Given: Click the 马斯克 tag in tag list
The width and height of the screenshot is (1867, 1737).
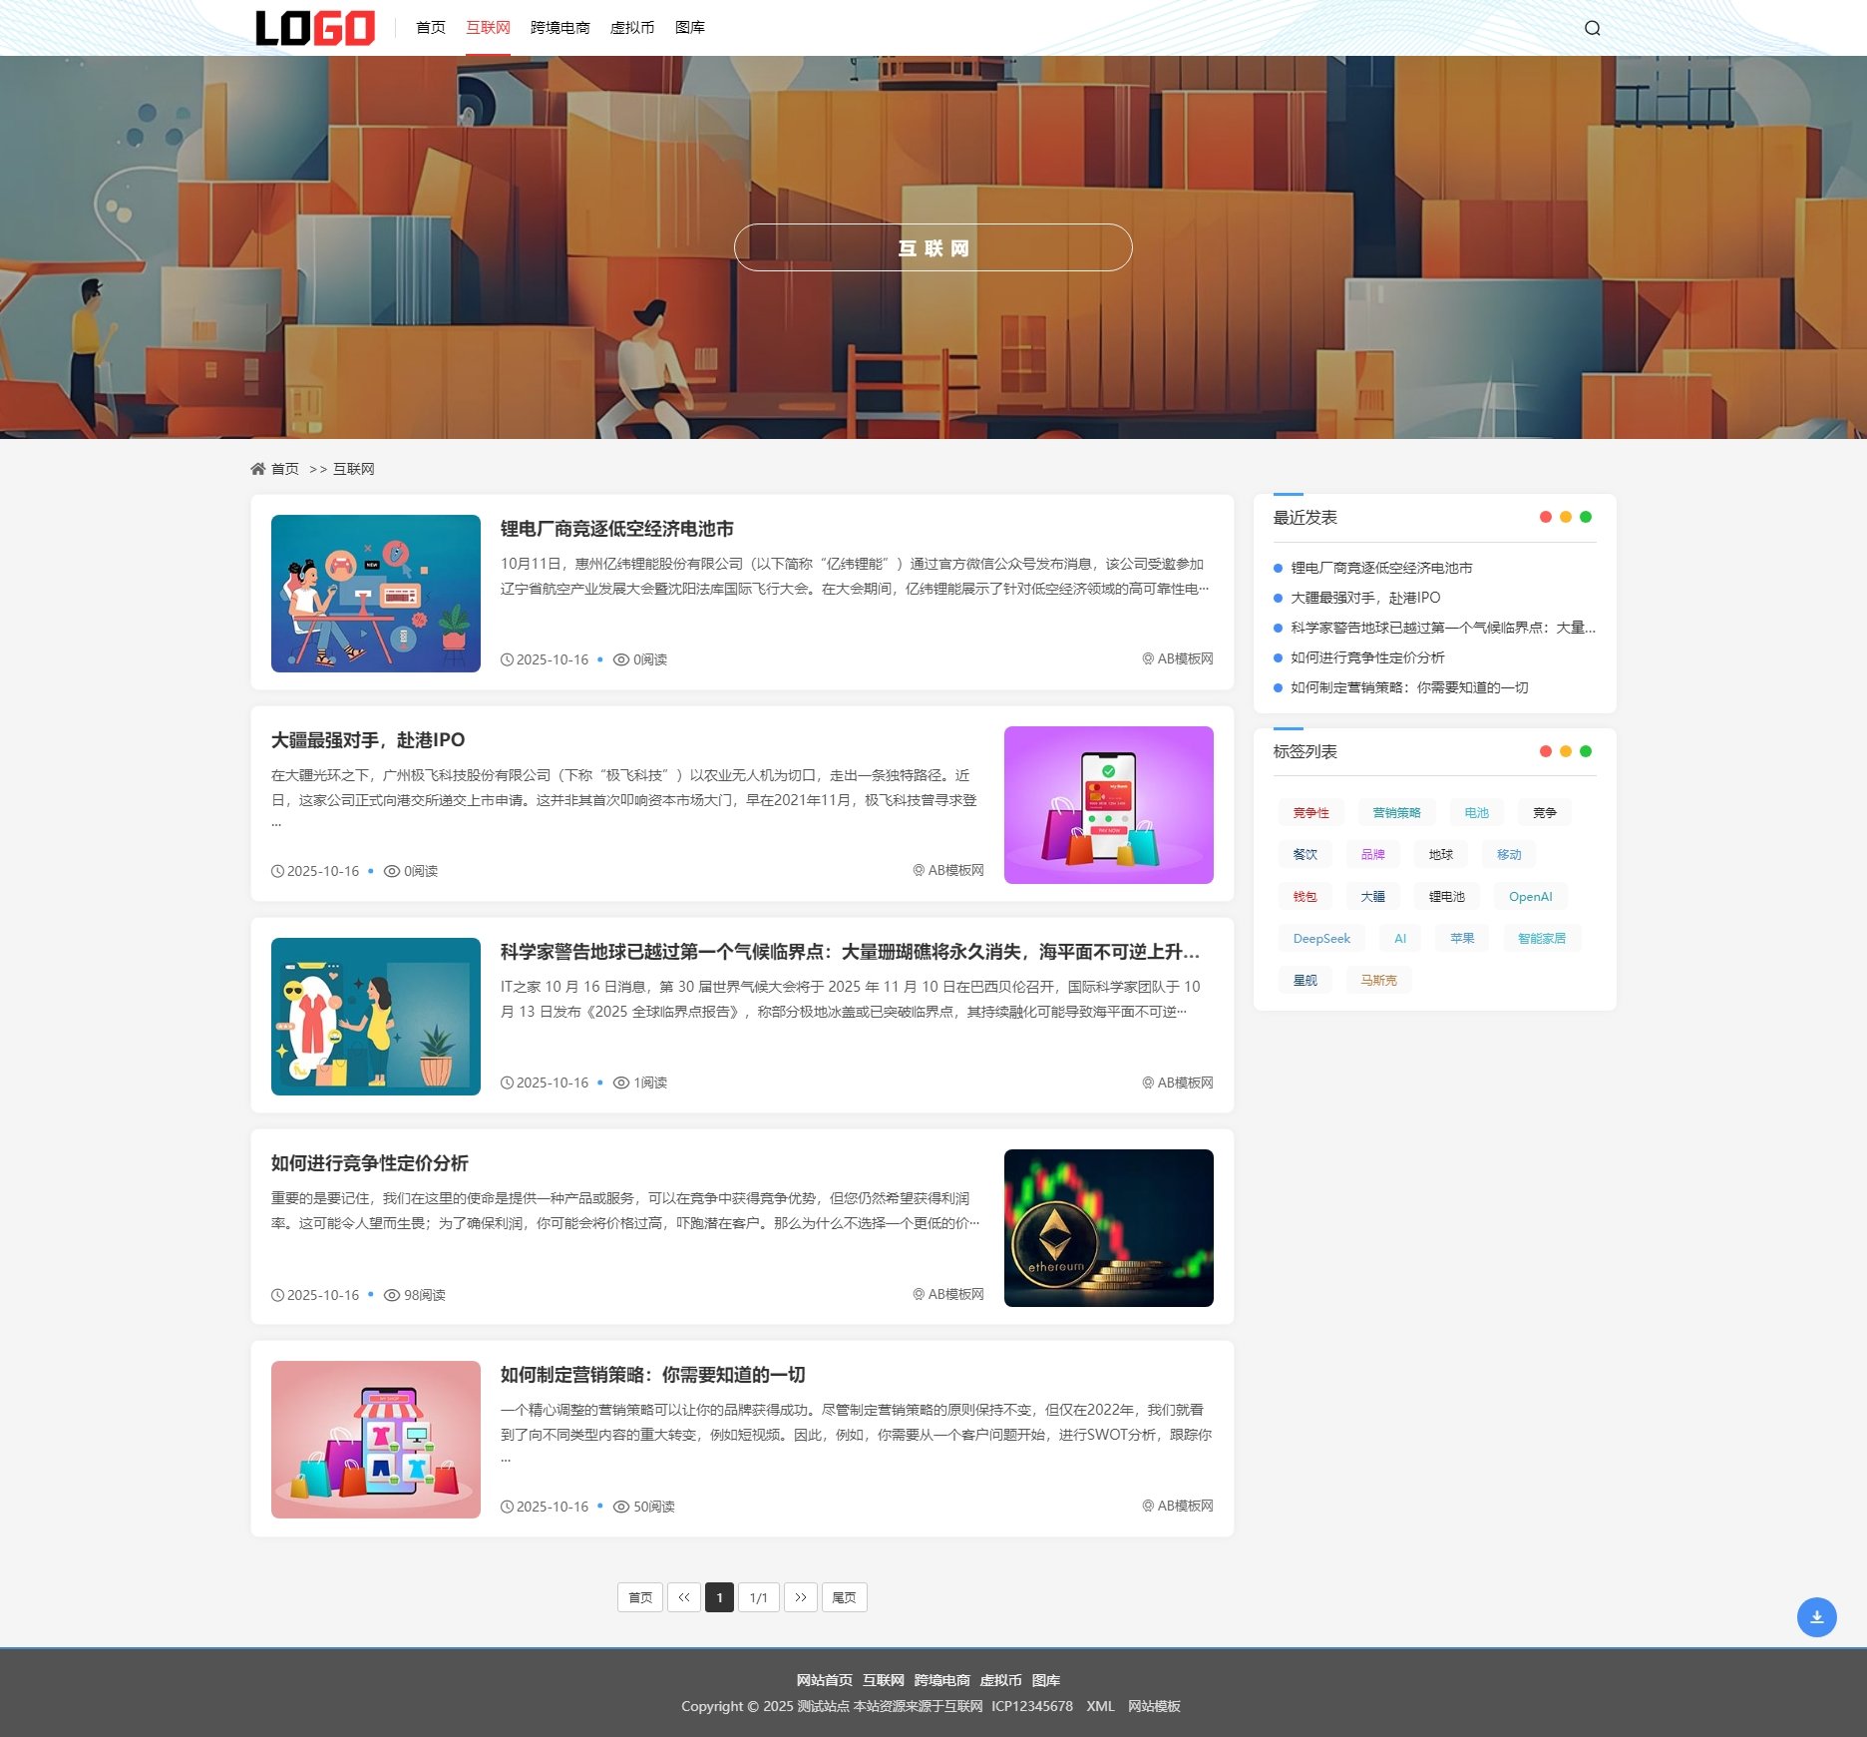Looking at the screenshot, I should 1378,981.
